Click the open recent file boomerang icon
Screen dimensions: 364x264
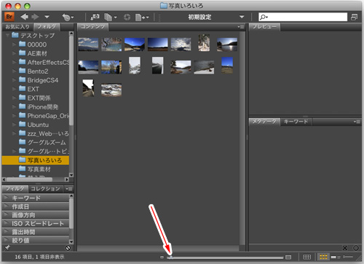(x=68, y=18)
